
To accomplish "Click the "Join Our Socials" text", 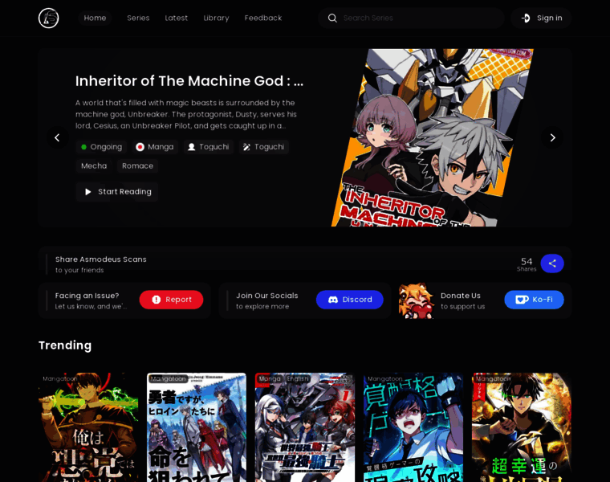I will pyautogui.click(x=266, y=296).
